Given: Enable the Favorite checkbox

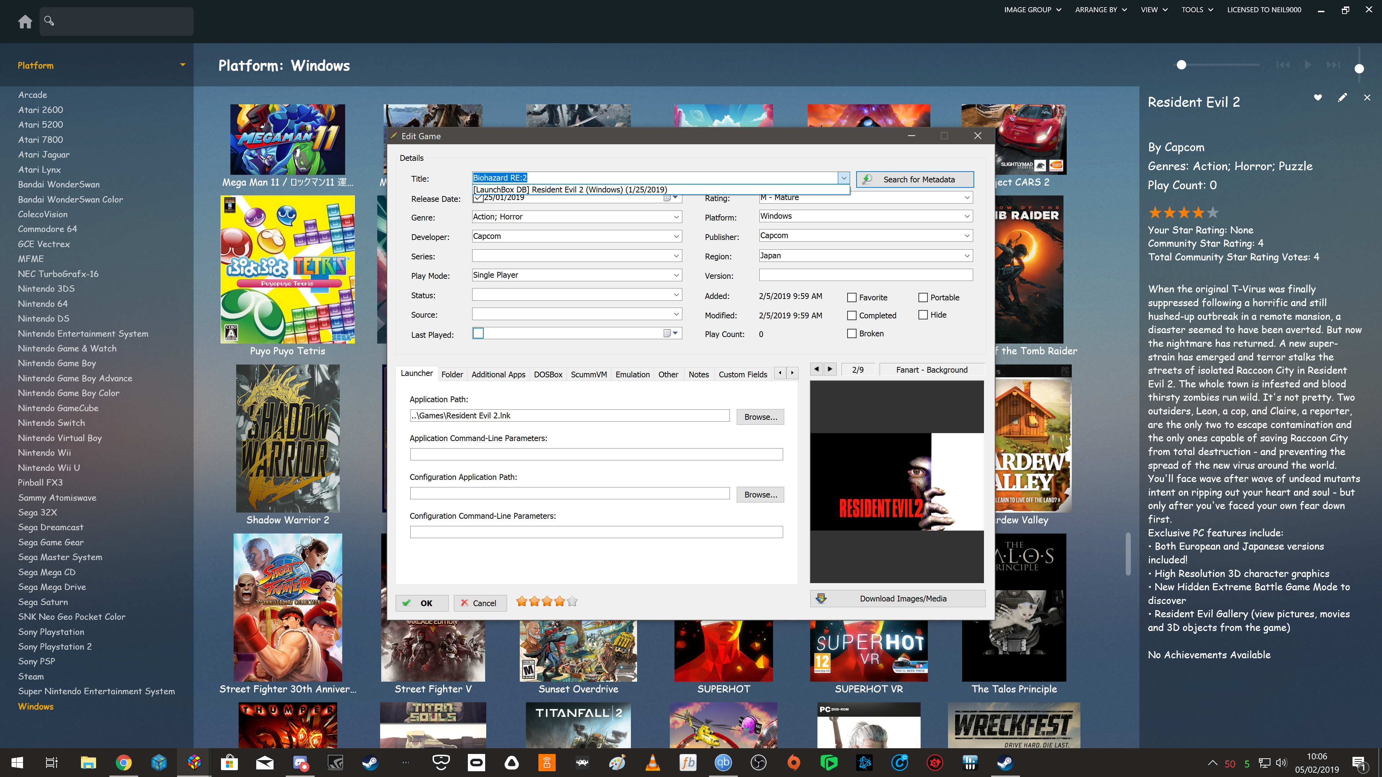Looking at the screenshot, I should (x=852, y=297).
